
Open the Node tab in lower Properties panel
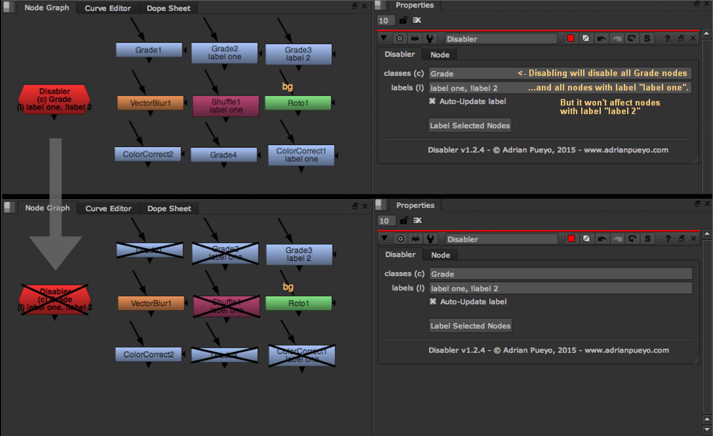point(440,255)
